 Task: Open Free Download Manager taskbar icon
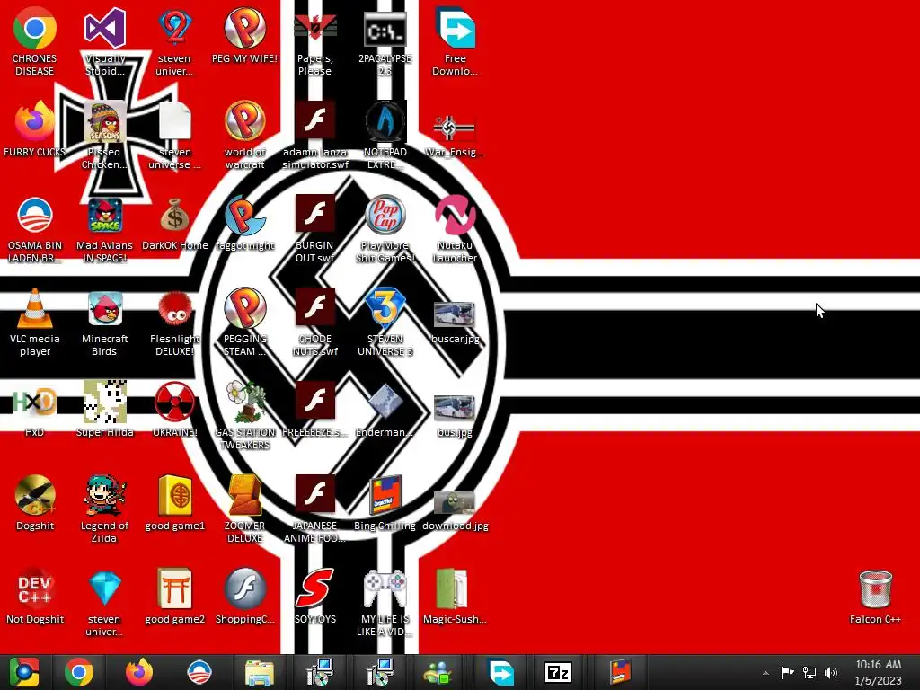[x=500, y=672]
